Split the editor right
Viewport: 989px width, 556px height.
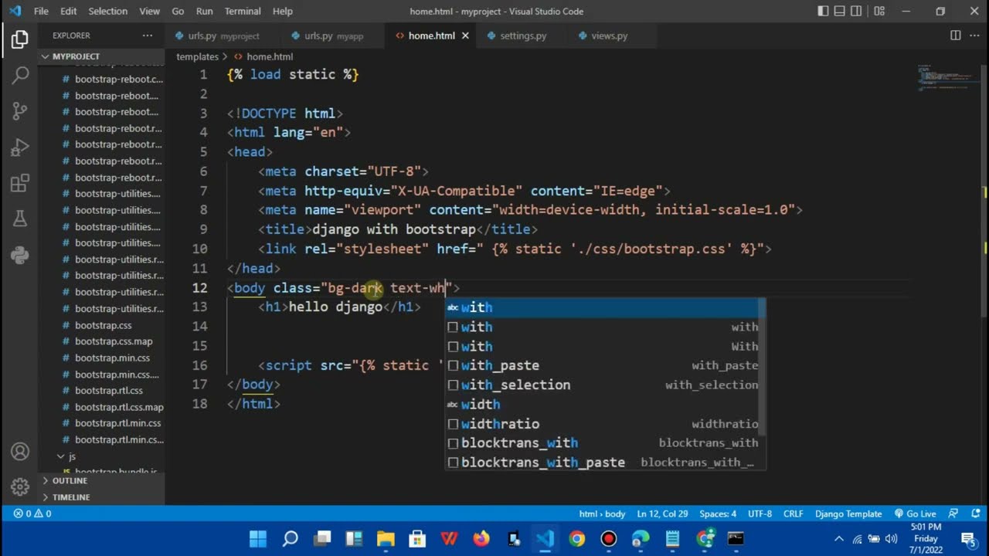tap(956, 36)
